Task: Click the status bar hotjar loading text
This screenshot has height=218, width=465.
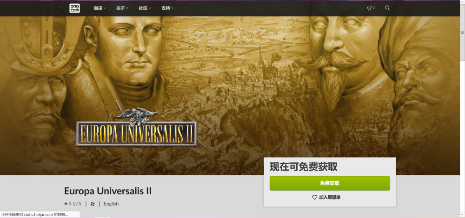Action: coord(34,214)
